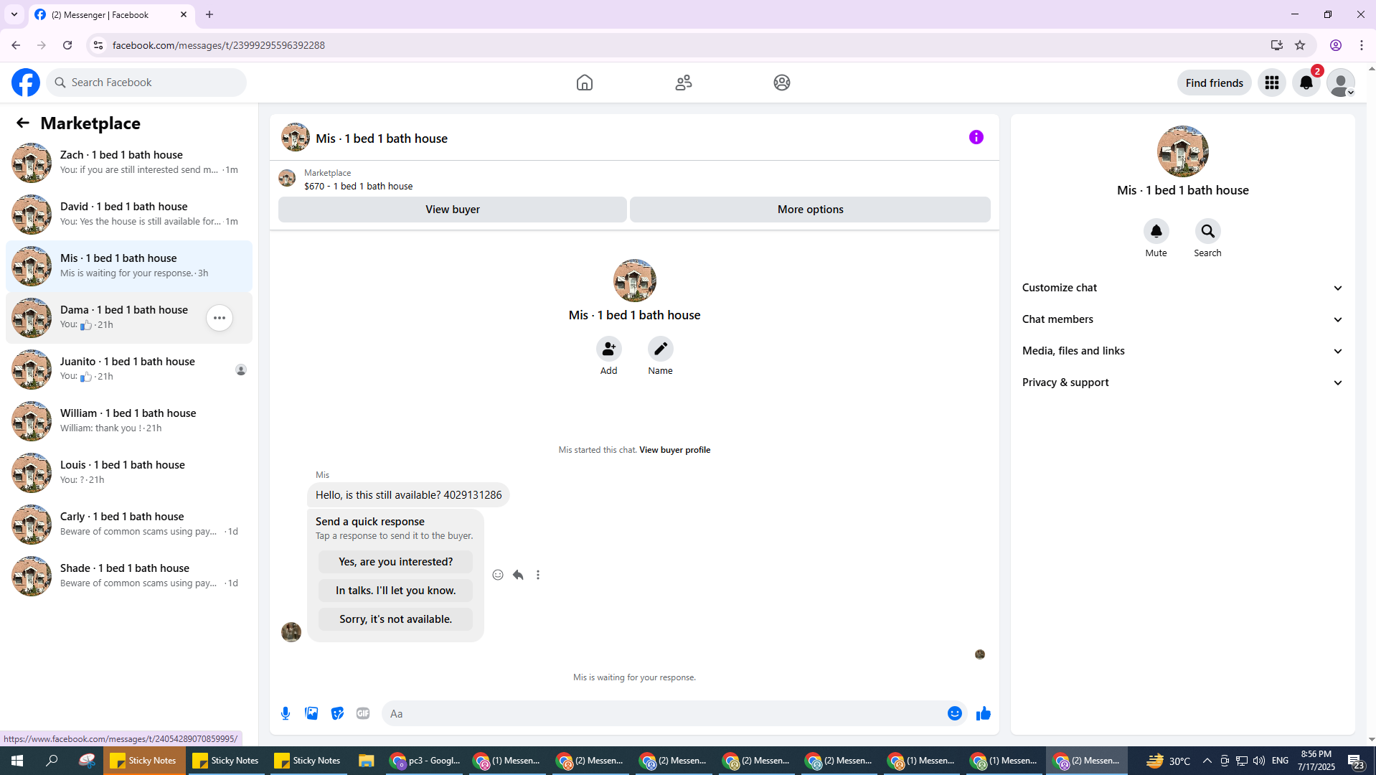The image size is (1376, 775).
Task: Click the message text input box
Action: tap(664, 713)
